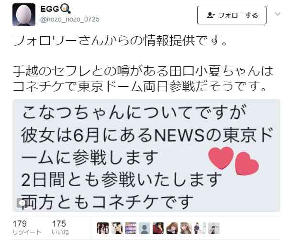Click the last gray-toned liker avatar
Screen dimensions: 289x242
point(214,228)
